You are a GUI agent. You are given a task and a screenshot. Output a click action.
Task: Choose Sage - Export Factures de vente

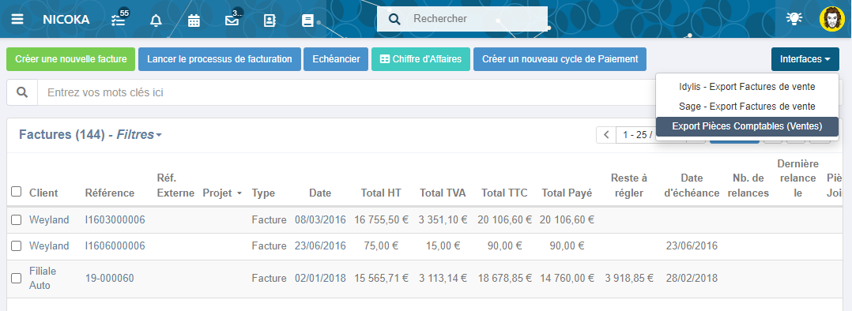[x=747, y=107]
